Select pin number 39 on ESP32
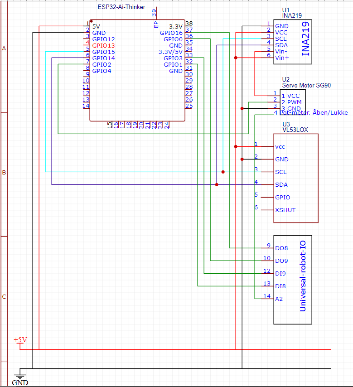Screen dimensions: 353x387 click(x=154, y=13)
